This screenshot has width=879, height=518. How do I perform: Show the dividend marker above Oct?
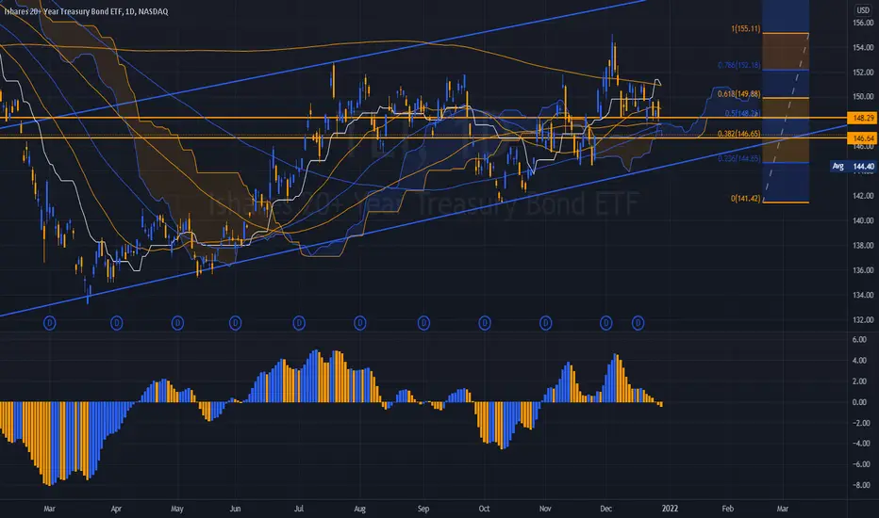pyautogui.click(x=485, y=322)
